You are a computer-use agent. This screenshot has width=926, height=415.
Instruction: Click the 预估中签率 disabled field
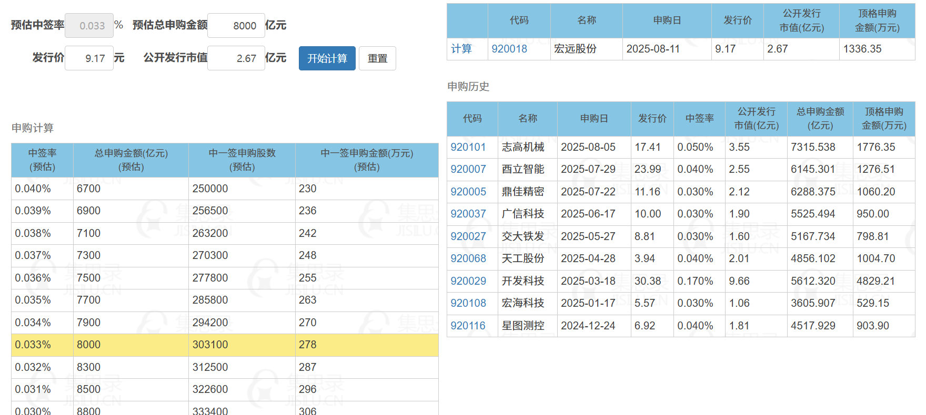[89, 26]
